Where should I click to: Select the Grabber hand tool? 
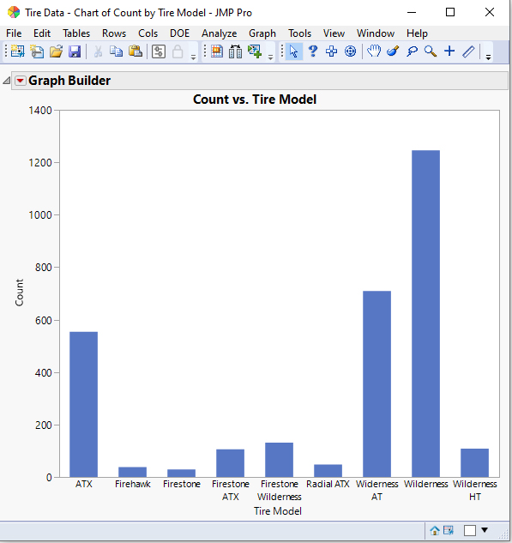[x=374, y=51]
